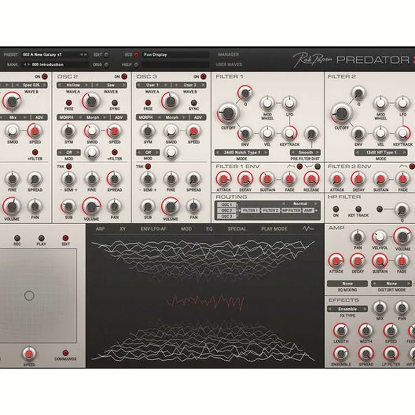Click the Filter 1 MOD WHEEL knob
Screen dimensions: 415x415
point(267,104)
